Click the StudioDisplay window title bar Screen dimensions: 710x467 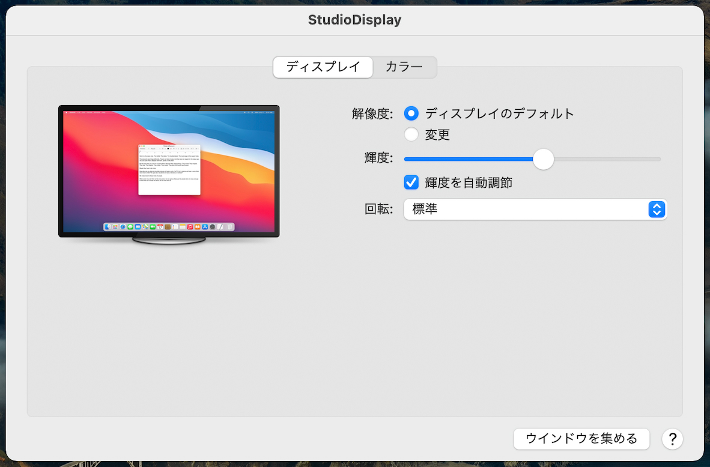354,20
